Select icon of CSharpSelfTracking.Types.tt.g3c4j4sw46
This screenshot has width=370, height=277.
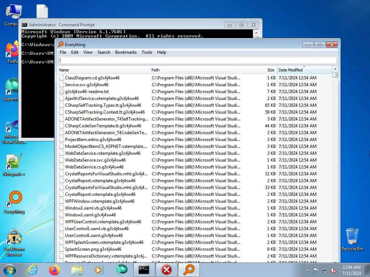[61, 105]
